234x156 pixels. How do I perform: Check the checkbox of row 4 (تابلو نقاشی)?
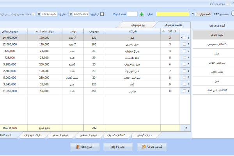coord(184,57)
